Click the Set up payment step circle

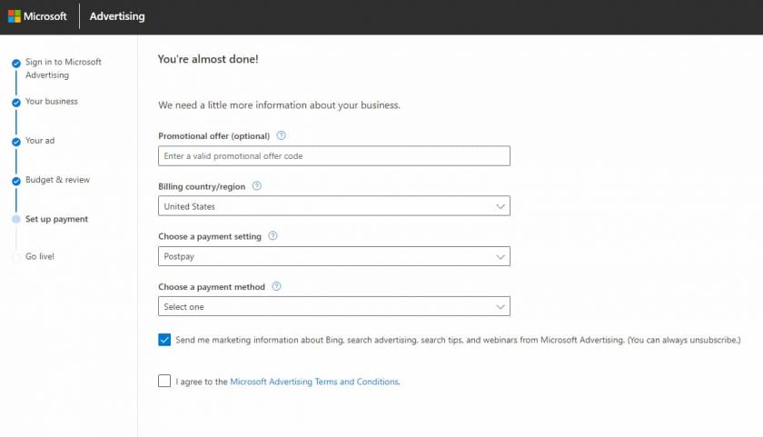tap(16, 219)
